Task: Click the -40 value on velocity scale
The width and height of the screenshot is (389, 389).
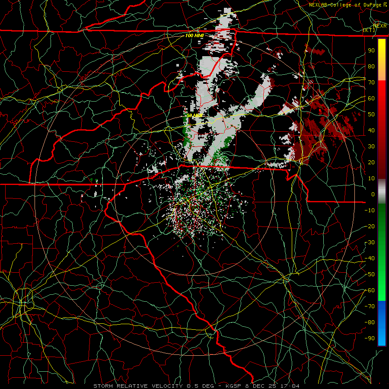Action: (370, 258)
